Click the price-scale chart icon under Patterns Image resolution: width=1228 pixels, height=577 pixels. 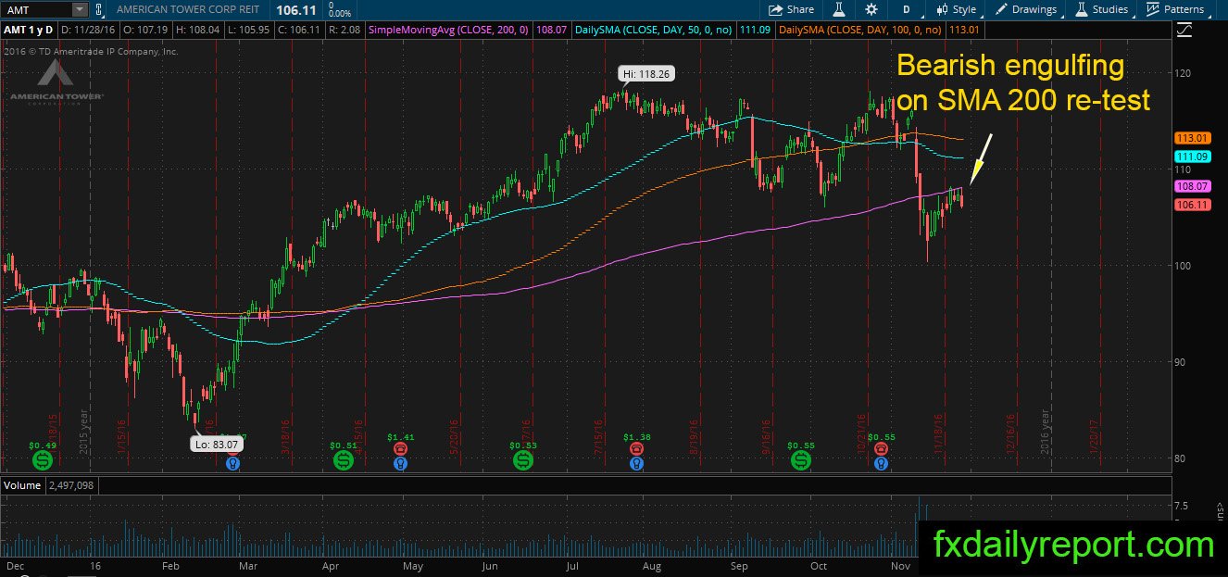1184,31
